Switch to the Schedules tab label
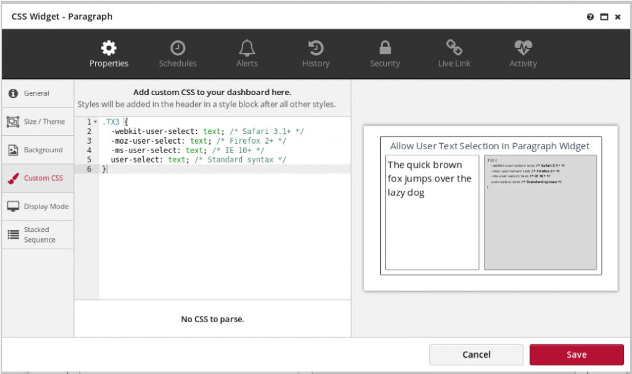This screenshot has height=374, width=632. pos(178,64)
